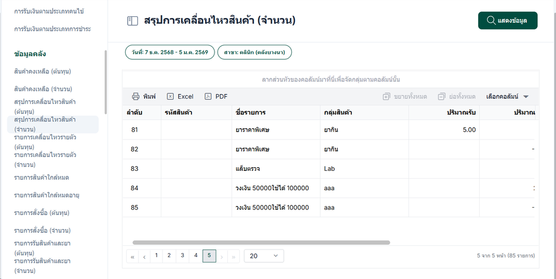Go to the previous page arrow
This screenshot has width=556, height=279.
click(x=144, y=257)
